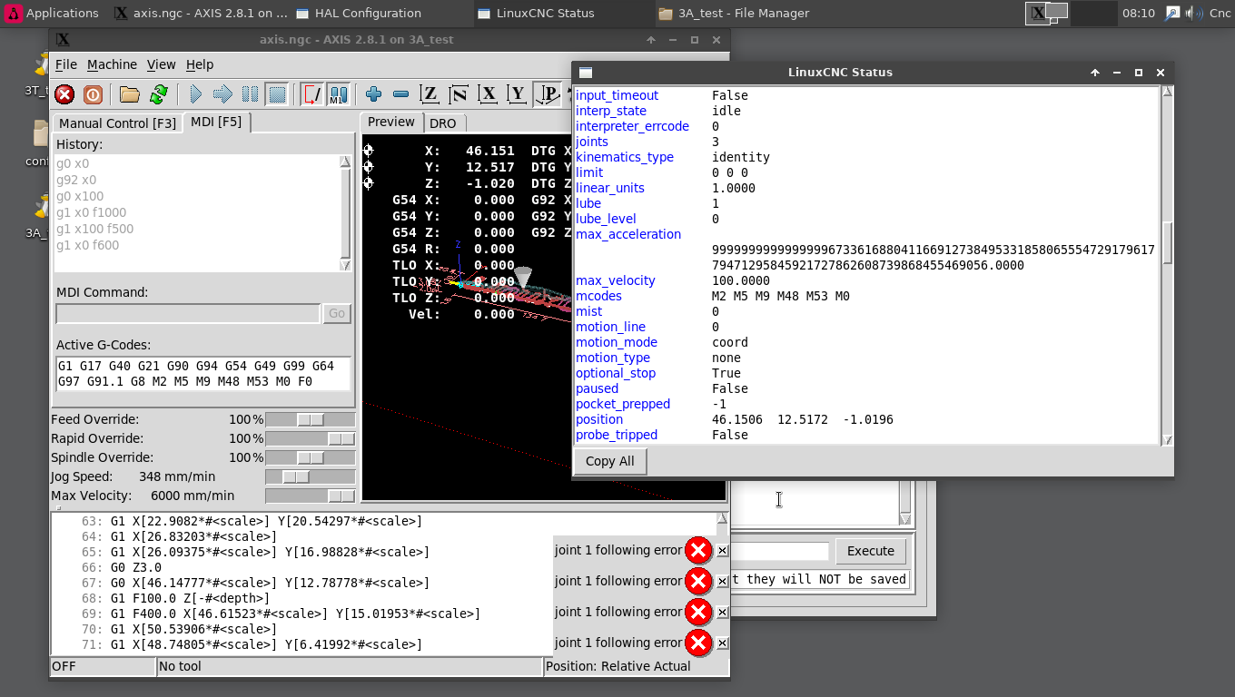
Task: Adjust the Rapid Override slider
Action: tap(310, 438)
